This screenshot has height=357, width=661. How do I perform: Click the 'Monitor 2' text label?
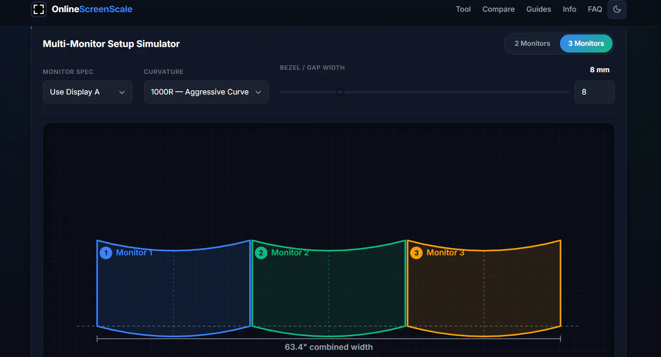click(290, 252)
